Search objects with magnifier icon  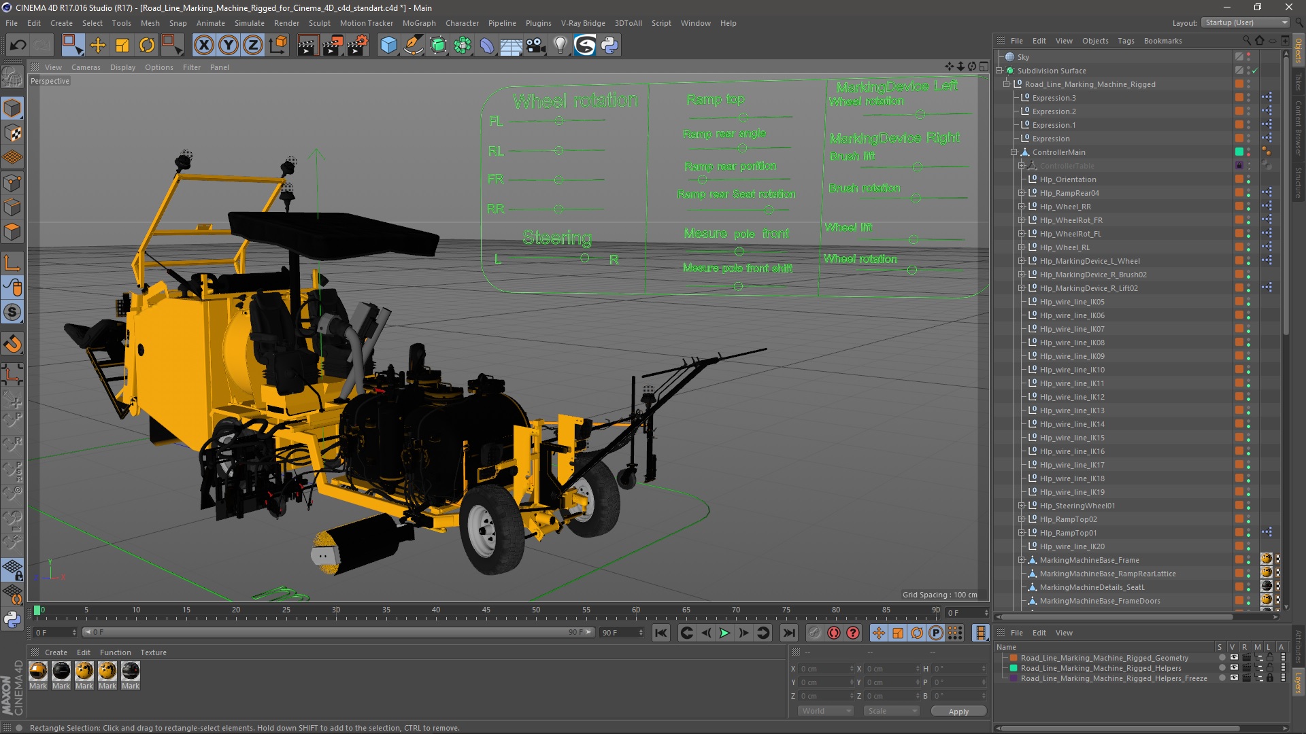1246,41
